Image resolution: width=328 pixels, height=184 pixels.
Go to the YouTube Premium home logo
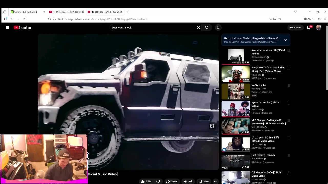click(x=22, y=27)
